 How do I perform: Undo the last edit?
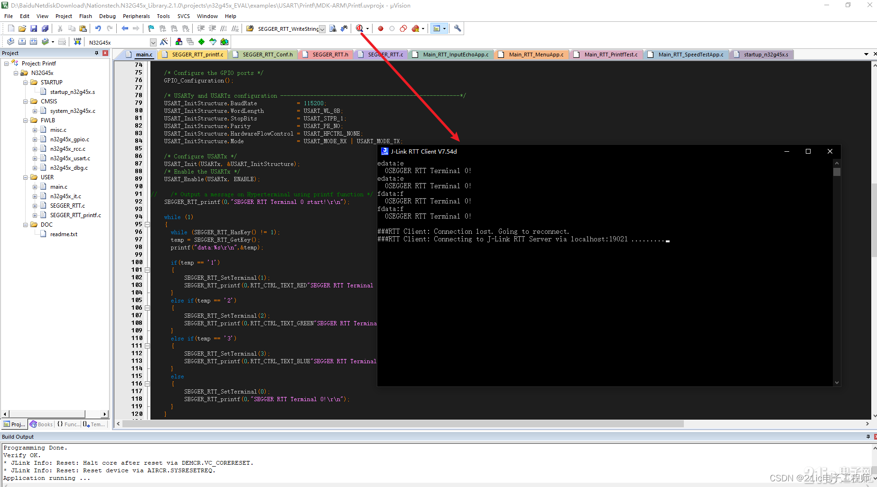coord(98,28)
